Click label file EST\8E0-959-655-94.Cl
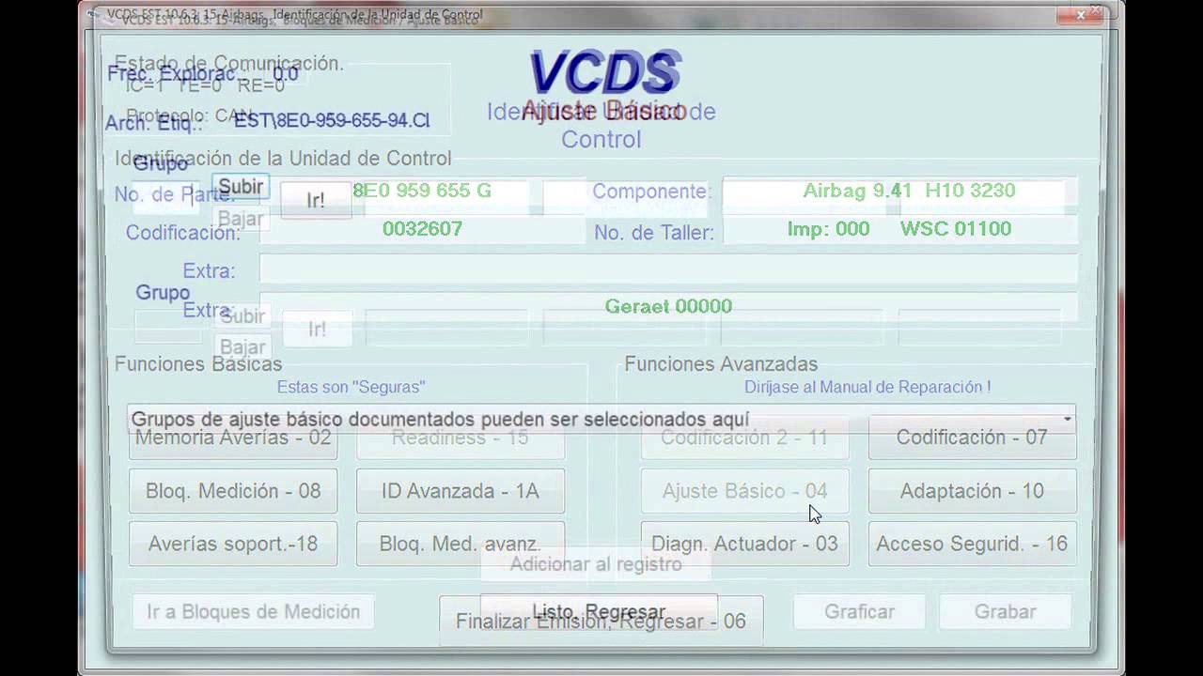 click(332, 121)
